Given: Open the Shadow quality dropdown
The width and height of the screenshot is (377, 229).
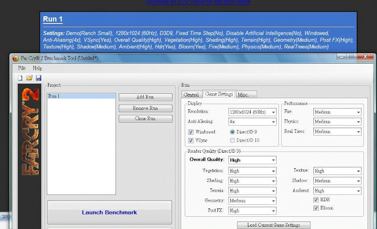Looking at the screenshot, I should pos(337,180).
